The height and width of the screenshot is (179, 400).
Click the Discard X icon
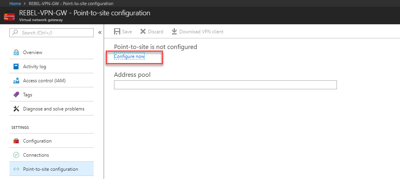click(x=143, y=32)
